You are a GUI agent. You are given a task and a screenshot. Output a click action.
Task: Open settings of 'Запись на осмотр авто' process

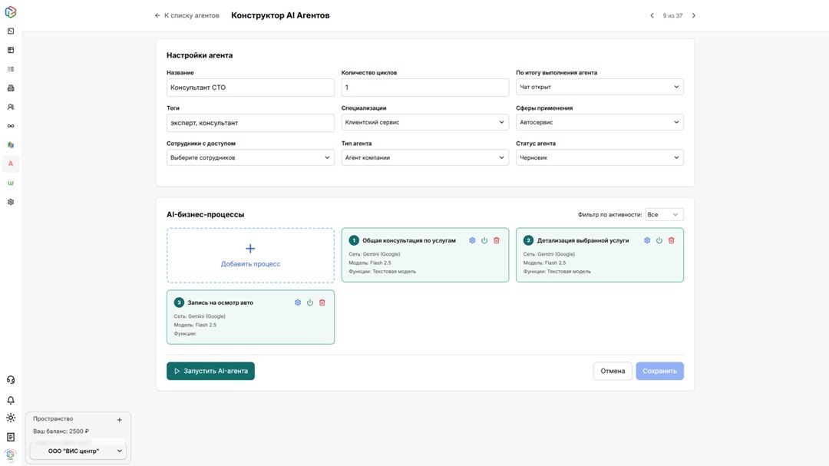(298, 302)
